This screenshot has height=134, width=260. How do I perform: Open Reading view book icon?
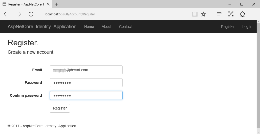pos(195,14)
